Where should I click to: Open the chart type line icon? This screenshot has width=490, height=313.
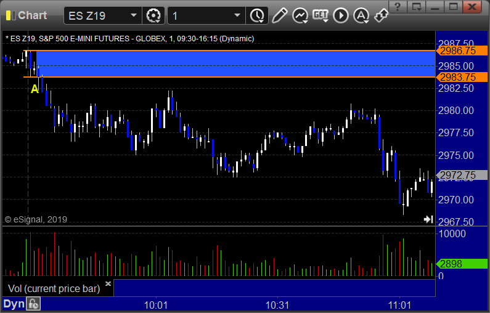[300, 15]
